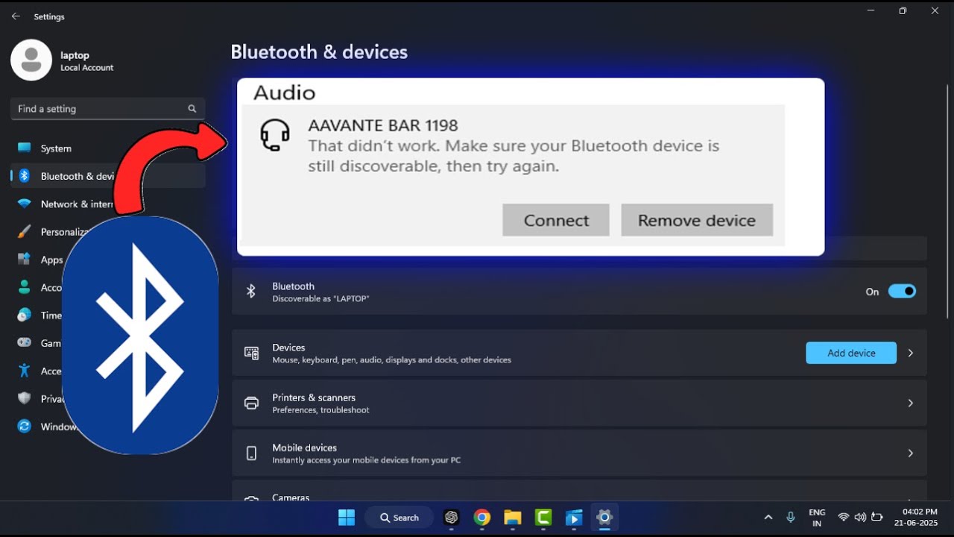Viewport: 954px width, 537px height.
Task: Click the headset icon of AAVANTE BAR
Action: [x=274, y=136]
